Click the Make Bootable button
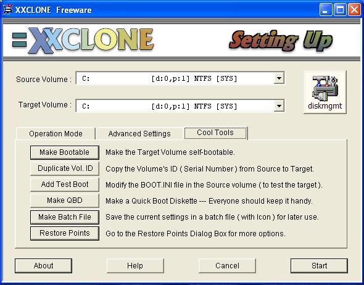The image size is (364, 285). tap(65, 152)
